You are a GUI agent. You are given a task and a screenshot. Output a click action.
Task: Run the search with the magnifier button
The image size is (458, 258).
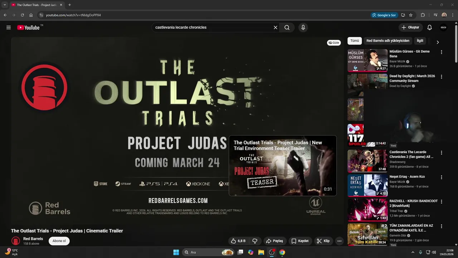[x=287, y=28]
